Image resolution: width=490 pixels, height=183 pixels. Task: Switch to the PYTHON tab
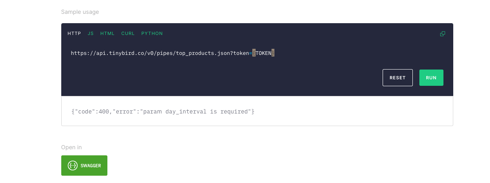pyautogui.click(x=152, y=33)
